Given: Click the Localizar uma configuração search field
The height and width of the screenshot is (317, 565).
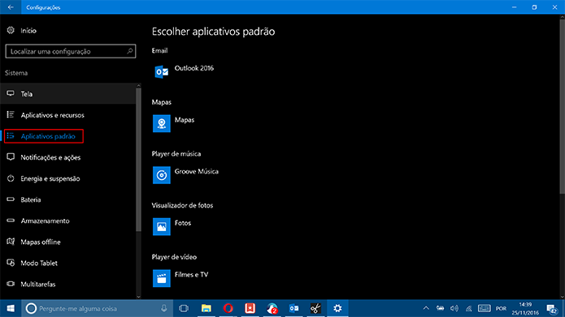Looking at the screenshot, I should click(71, 51).
